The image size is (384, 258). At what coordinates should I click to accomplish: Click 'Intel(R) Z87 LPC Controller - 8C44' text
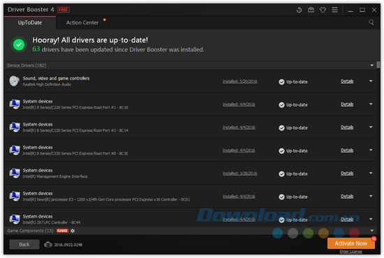[x=52, y=222]
